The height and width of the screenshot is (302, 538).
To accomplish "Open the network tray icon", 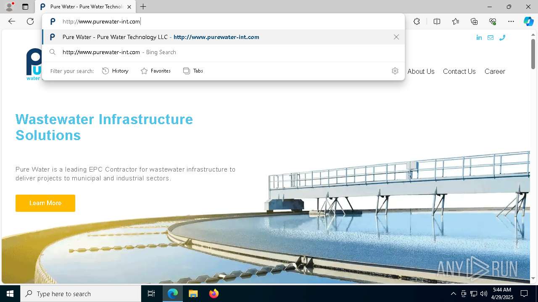I will (474, 294).
